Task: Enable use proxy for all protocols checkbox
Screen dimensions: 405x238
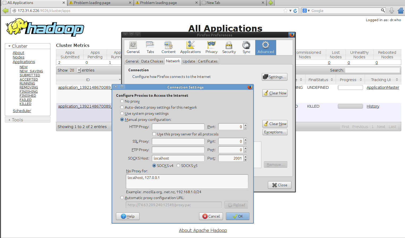Action: (154, 134)
